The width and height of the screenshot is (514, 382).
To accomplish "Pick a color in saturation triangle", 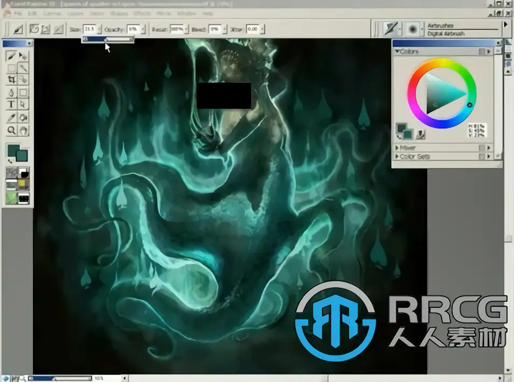I will coord(441,94).
